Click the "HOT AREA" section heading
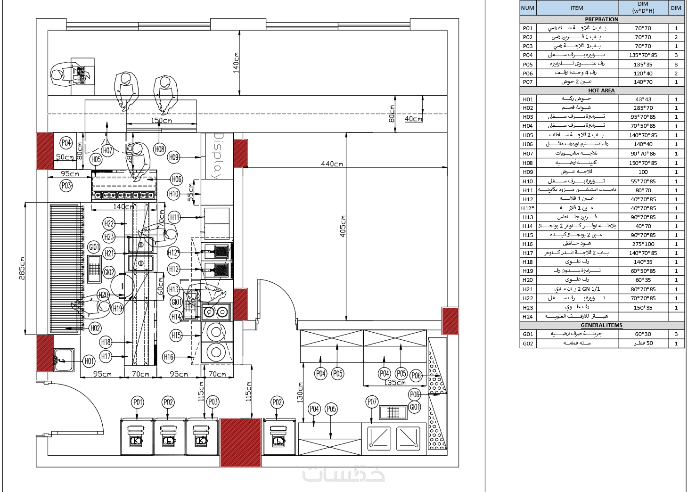 (x=602, y=90)
